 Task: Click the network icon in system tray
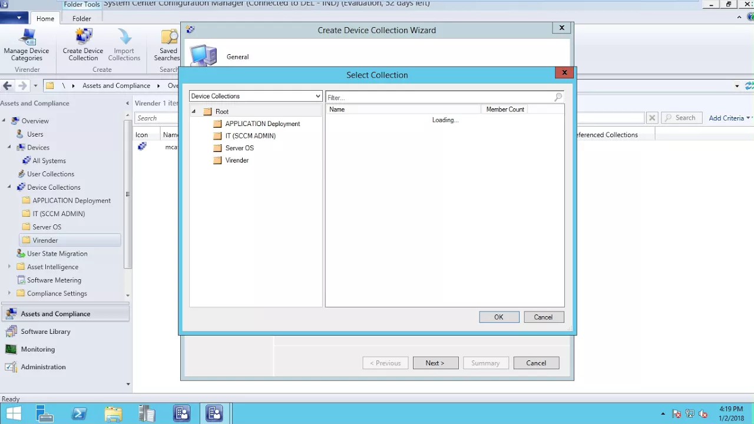(690, 414)
